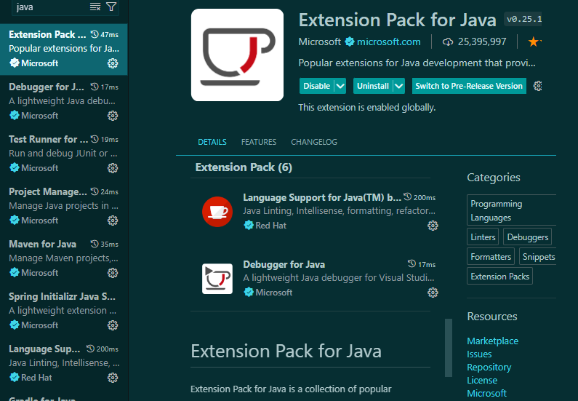Viewport: 578px width, 401px height.
Task: Click gear icon beside Switch to Pre-Release button
Action: (x=537, y=86)
